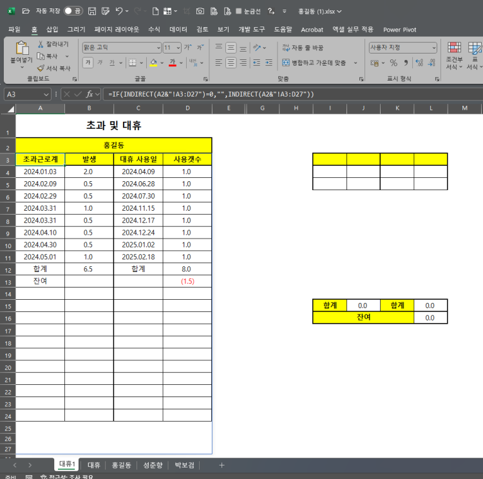483x479 pixels.
Task: Switch to the 수식 (Formulas) ribbon tab
Action: [154, 30]
